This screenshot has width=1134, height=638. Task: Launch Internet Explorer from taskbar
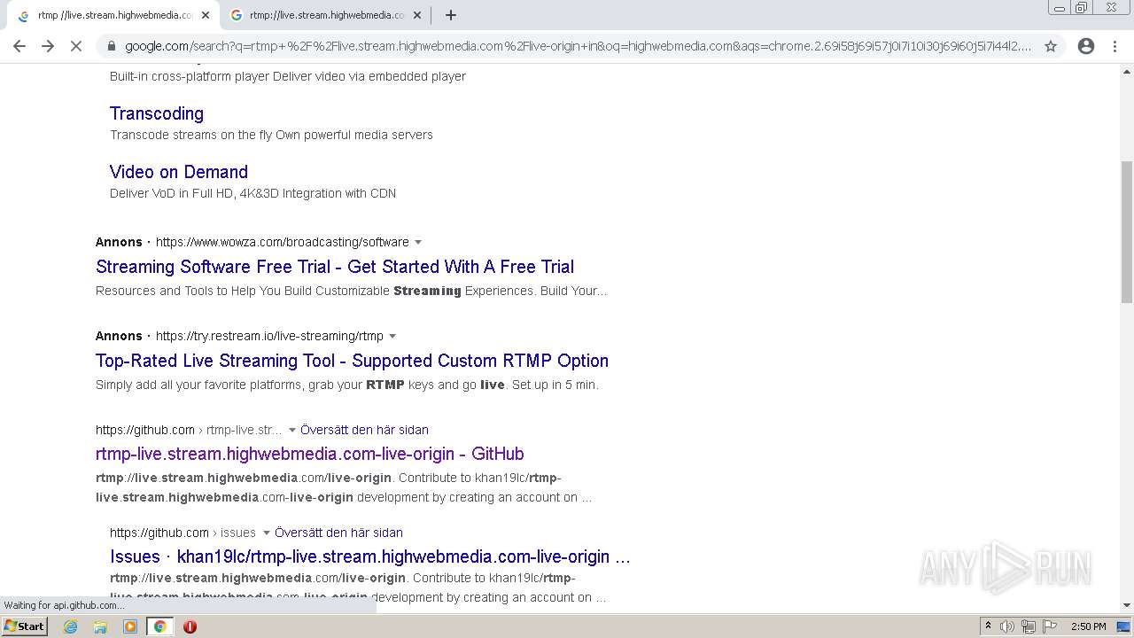[71, 626]
